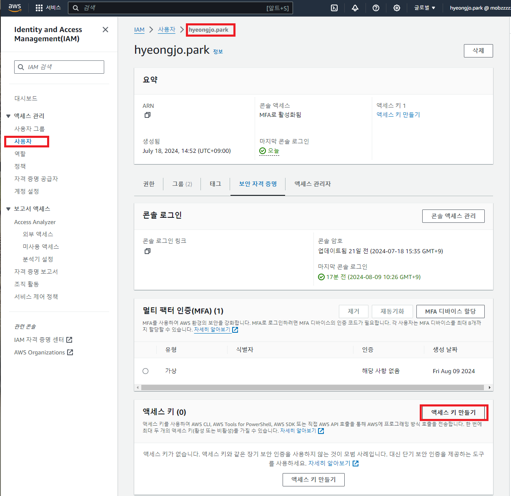Open the CloudShell terminal icon
This screenshot has width=511, height=496.
point(334,8)
